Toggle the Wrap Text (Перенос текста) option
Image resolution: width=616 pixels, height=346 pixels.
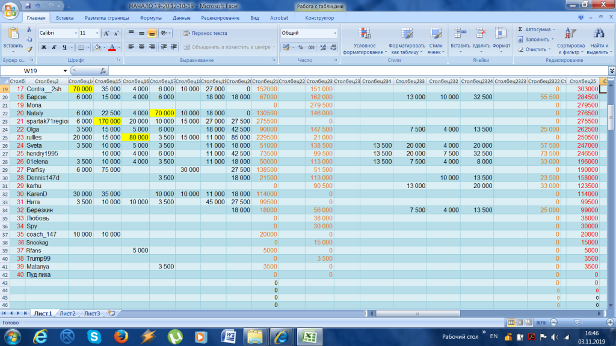(x=206, y=33)
